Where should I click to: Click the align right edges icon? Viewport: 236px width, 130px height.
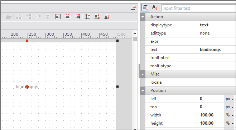click(77, 16)
